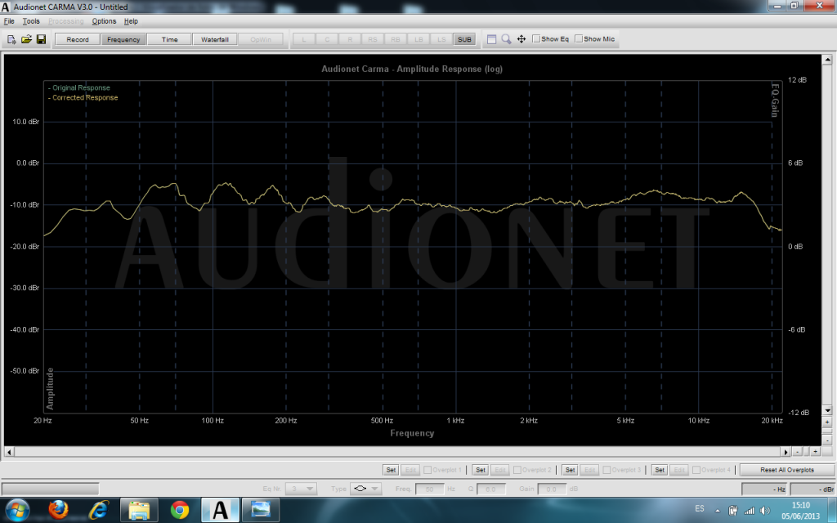The height and width of the screenshot is (523, 837).
Task: Open a file with the folder icon
Action: (x=26, y=39)
